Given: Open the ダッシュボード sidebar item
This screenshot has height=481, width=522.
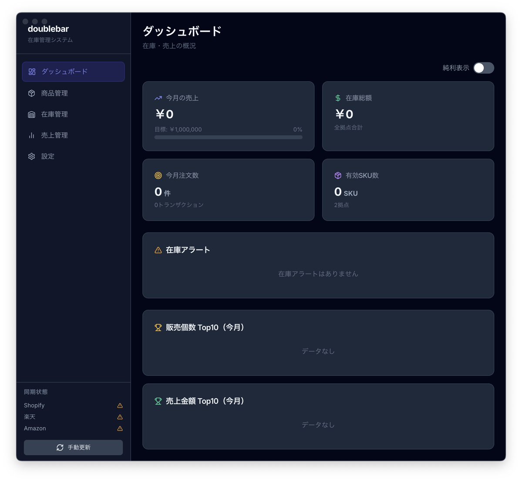Looking at the screenshot, I should pyautogui.click(x=73, y=71).
